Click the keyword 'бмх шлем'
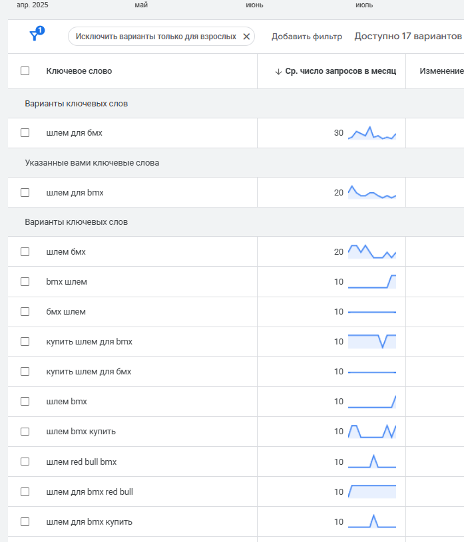This screenshot has width=464, height=542. [66, 312]
